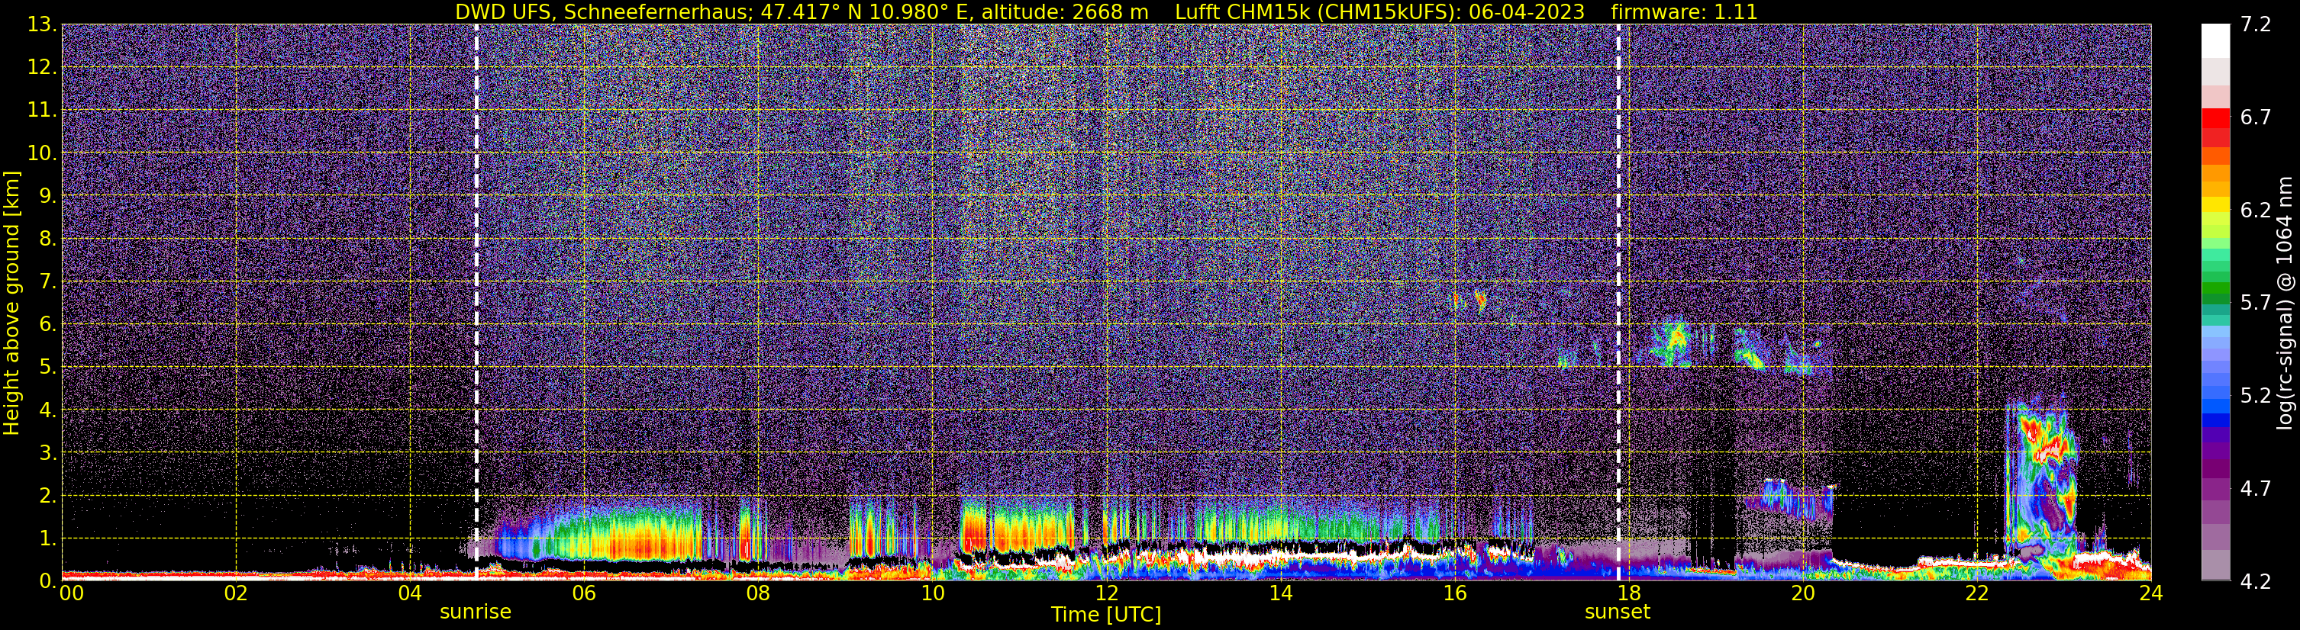The image size is (2300, 630).
Task: Click the height axis label '6.'
Action: [x=47, y=325]
